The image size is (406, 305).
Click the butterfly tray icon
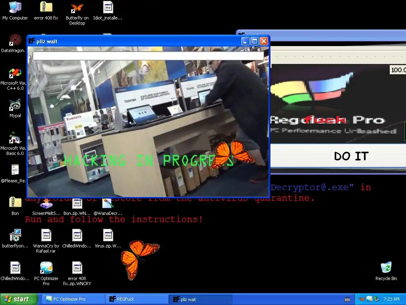coord(362,299)
